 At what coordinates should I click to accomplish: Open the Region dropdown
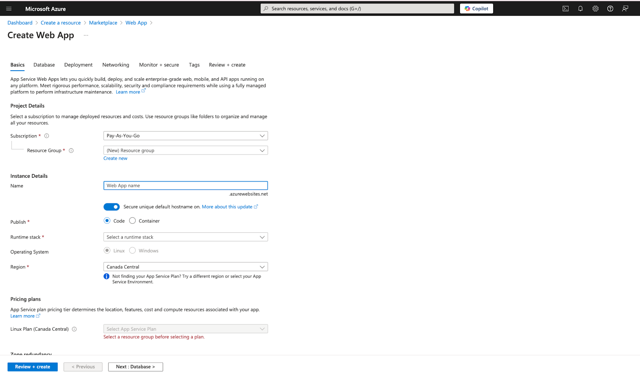pyautogui.click(x=186, y=267)
